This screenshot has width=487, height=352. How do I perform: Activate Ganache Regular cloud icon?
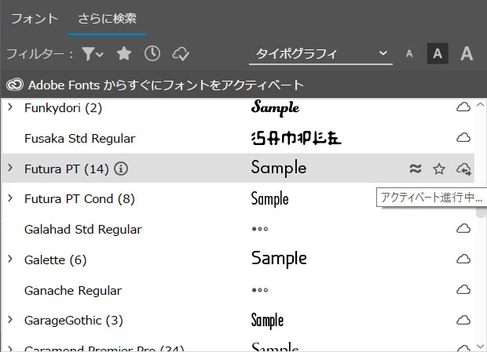(x=463, y=289)
